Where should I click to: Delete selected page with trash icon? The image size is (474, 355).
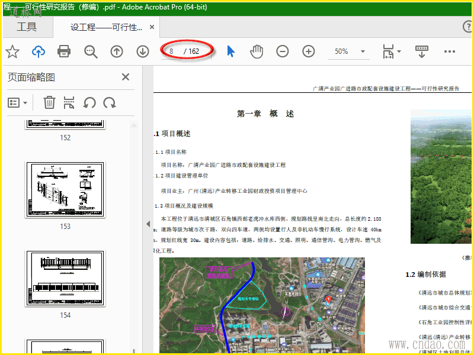click(50, 103)
